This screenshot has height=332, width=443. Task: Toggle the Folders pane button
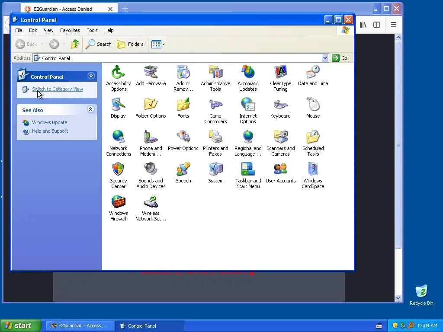130,44
